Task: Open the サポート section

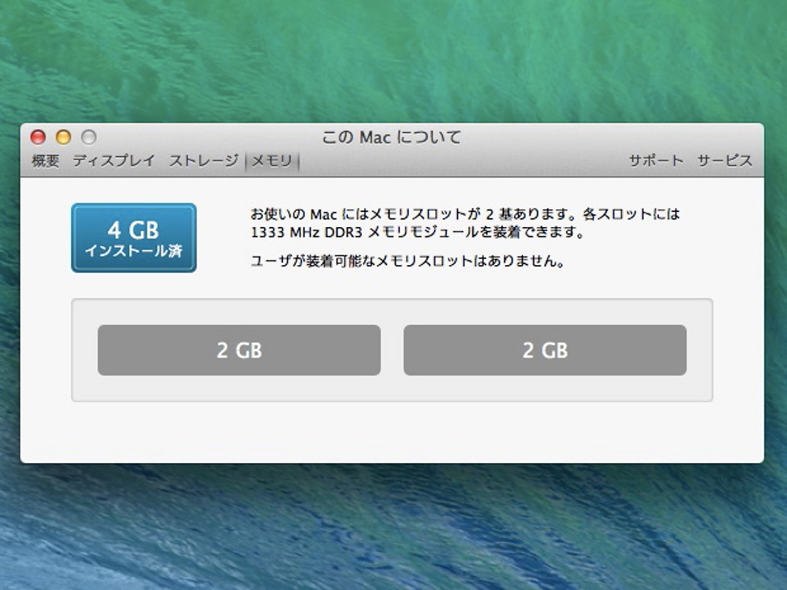Action: pyautogui.click(x=656, y=161)
